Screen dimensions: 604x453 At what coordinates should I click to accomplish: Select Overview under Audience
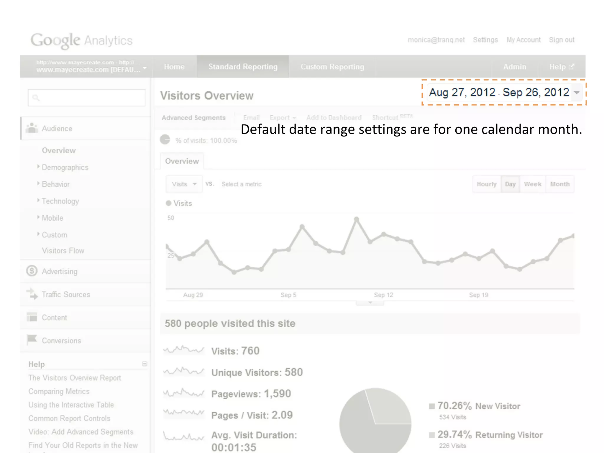(59, 150)
